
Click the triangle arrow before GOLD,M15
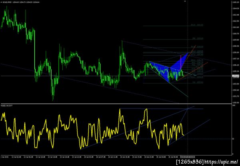point(1,2)
